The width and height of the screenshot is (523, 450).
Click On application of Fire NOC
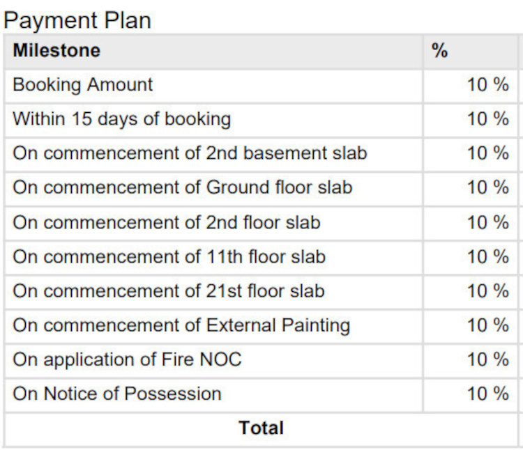(x=127, y=359)
